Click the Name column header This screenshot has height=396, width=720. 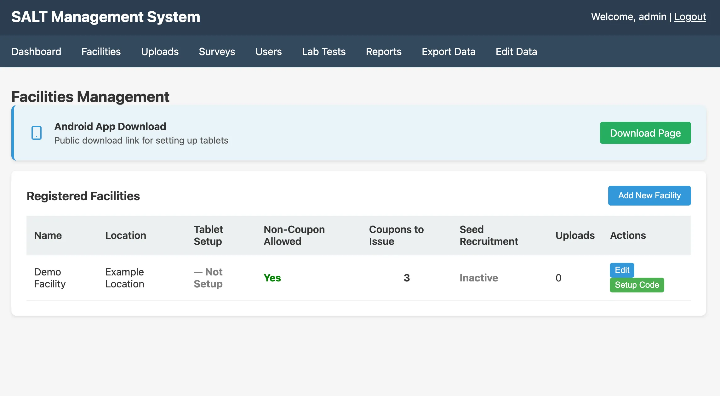(48, 235)
